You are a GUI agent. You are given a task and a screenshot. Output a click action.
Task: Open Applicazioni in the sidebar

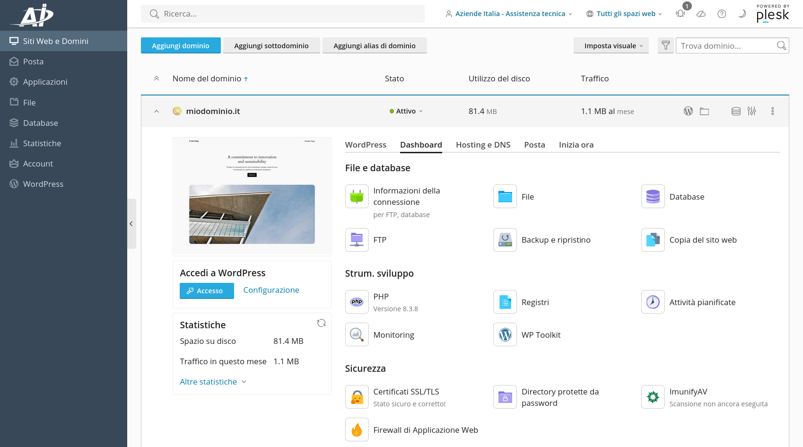pyautogui.click(x=63, y=82)
